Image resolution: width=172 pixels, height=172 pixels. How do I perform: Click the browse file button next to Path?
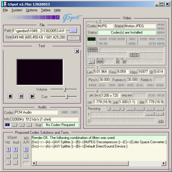click(73, 31)
